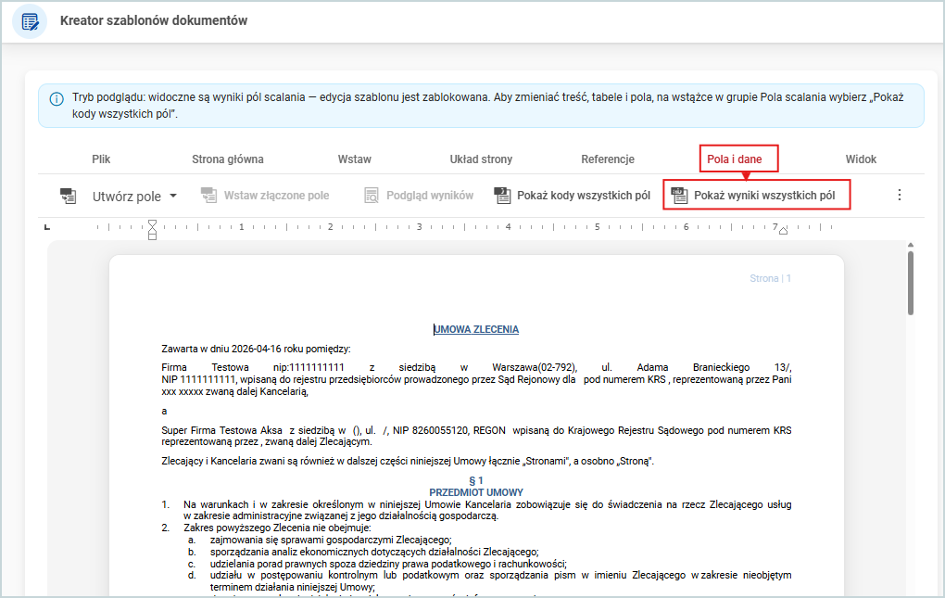
Task: Click the text 'Zawarta w dniu 2026-04-16 roku pomiędzy:'
Action: [256, 349]
